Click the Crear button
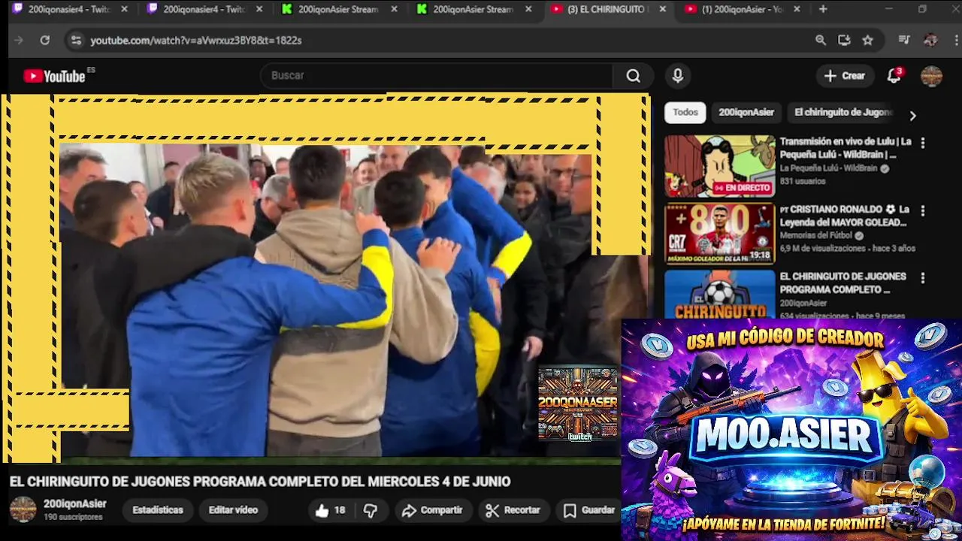962x541 pixels. [845, 76]
